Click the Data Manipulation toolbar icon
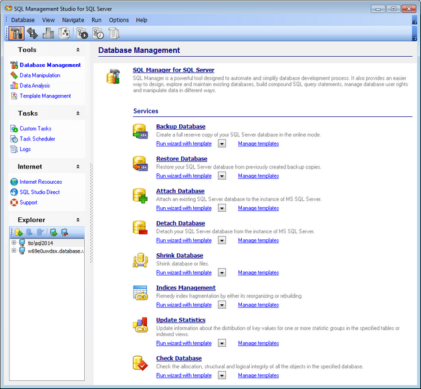The width and height of the screenshot is (421, 389). (32, 34)
